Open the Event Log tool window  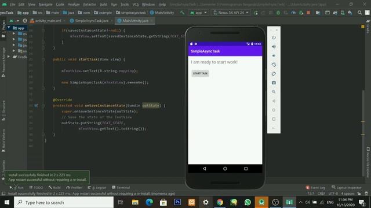tap(315, 187)
